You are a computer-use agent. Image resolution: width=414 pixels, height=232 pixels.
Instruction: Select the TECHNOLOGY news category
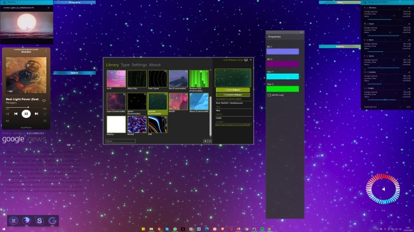coord(37,133)
